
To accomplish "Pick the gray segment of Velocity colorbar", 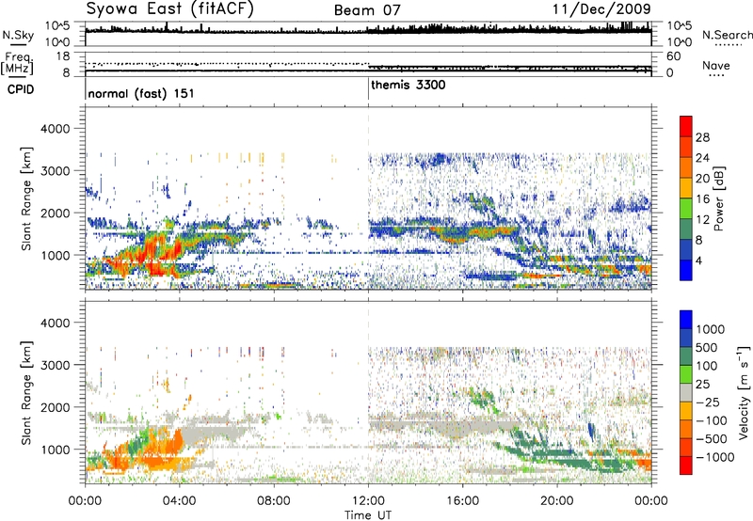I will [686, 393].
